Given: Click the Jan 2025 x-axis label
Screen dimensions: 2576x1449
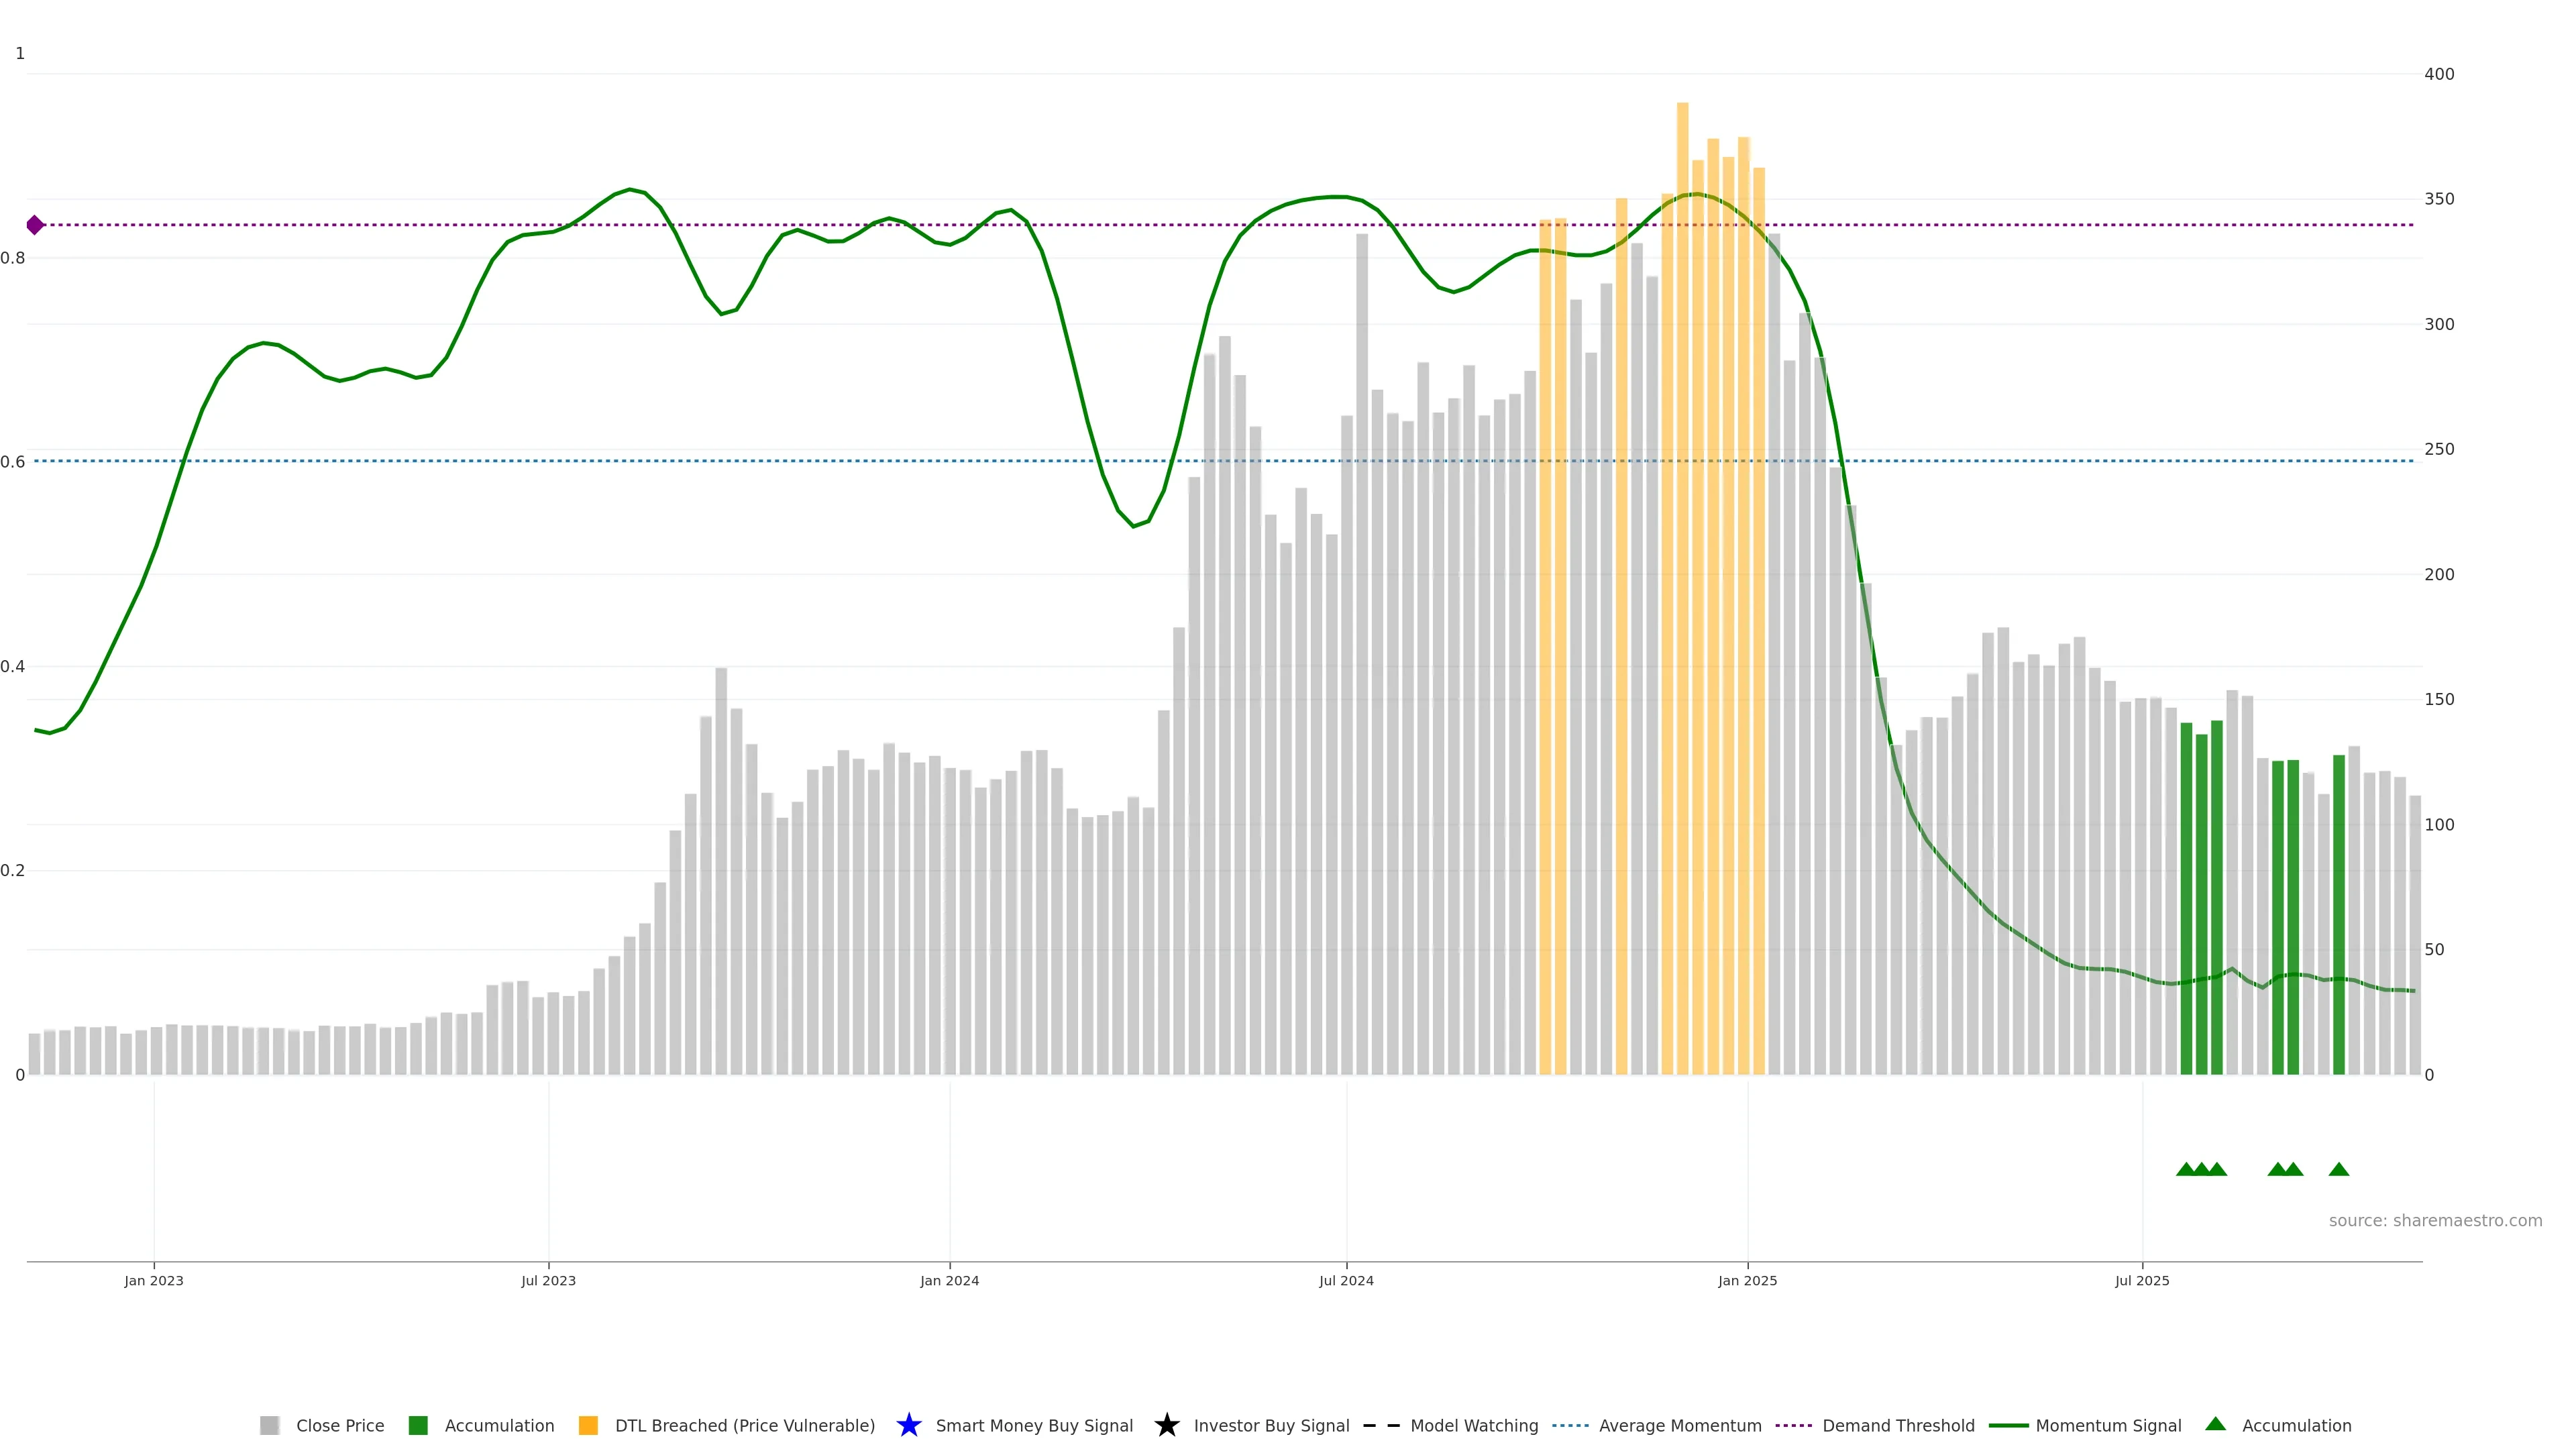Looking at the screenshot, I should pyautogui.click(x=1747, y=1280).
